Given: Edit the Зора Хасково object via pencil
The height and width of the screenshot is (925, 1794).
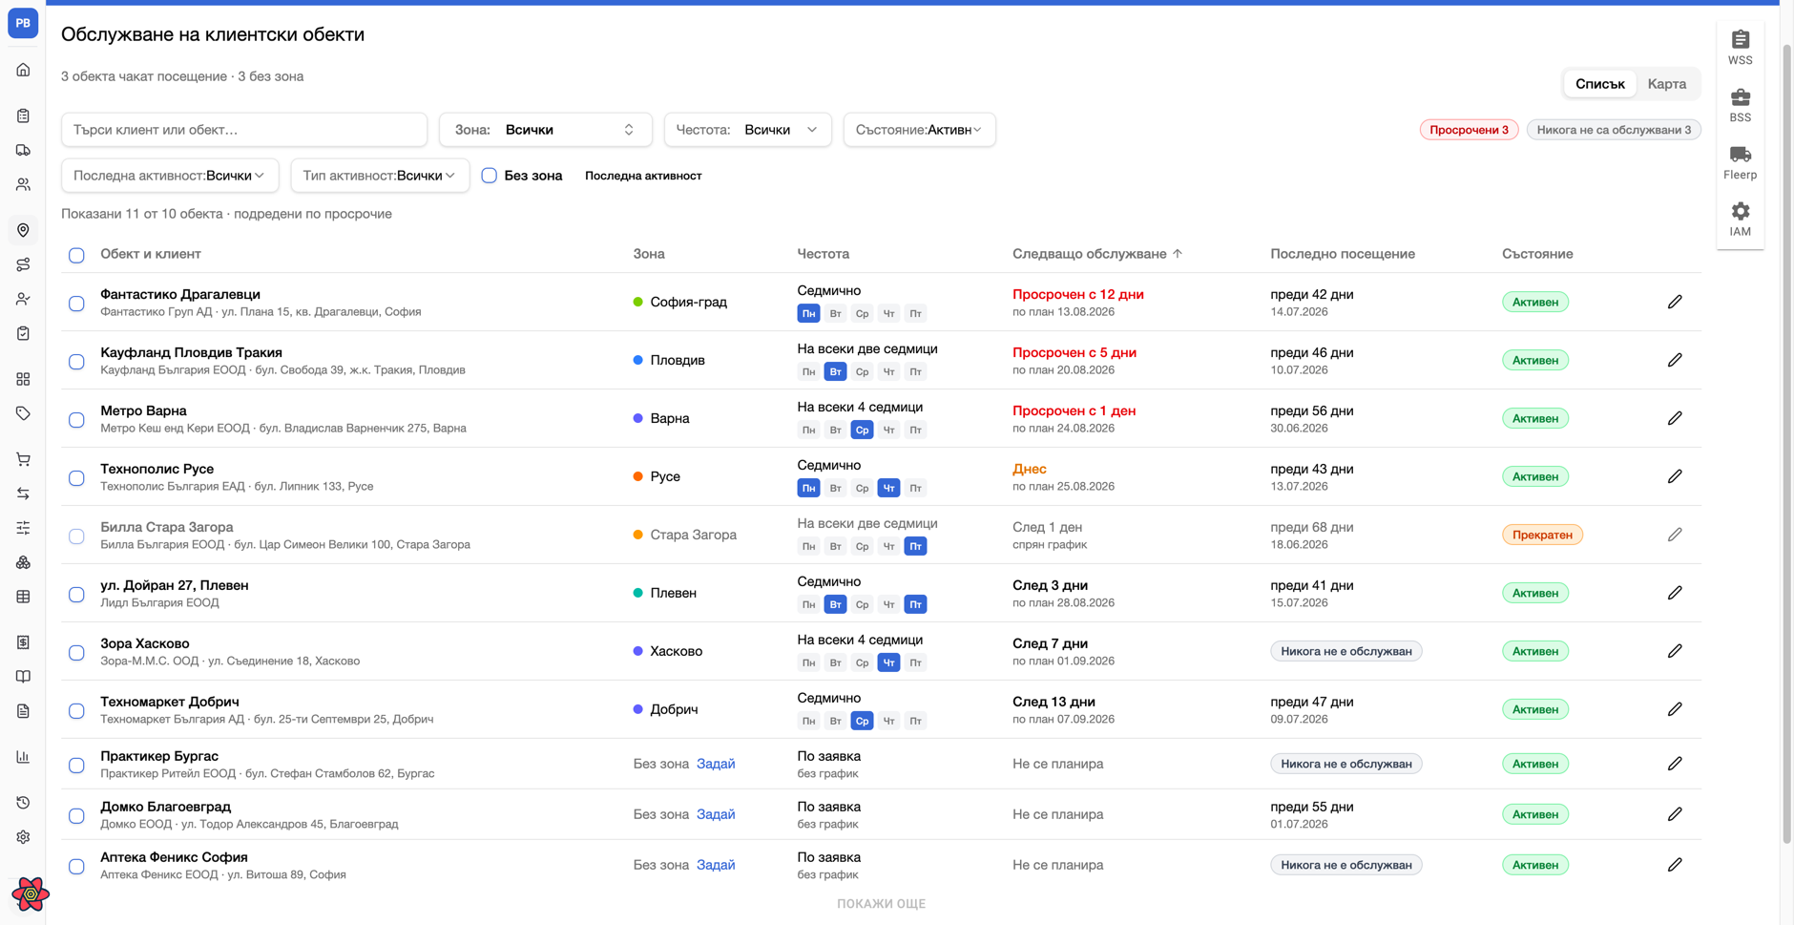Looking at the screenshot, I should coord(1675,651).
